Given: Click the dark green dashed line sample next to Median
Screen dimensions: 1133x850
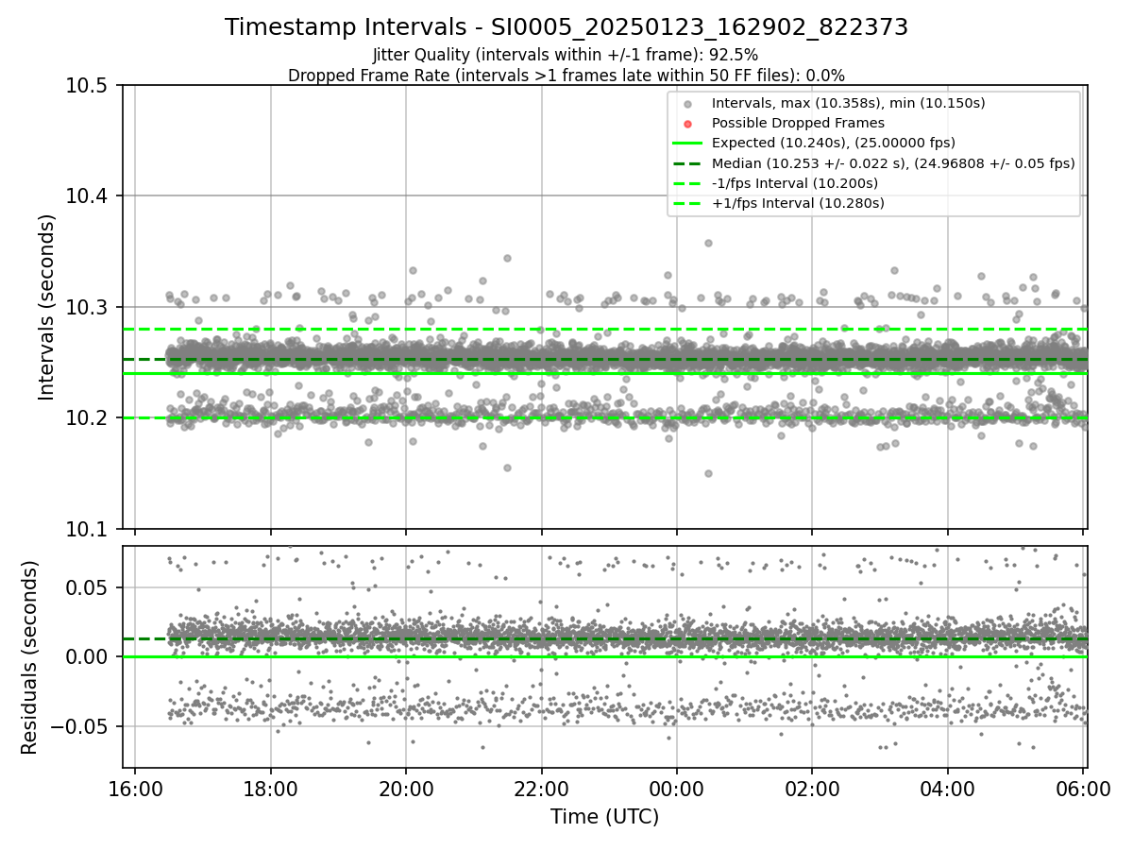Looking at the screenshot, I should (x=688, y=163).
